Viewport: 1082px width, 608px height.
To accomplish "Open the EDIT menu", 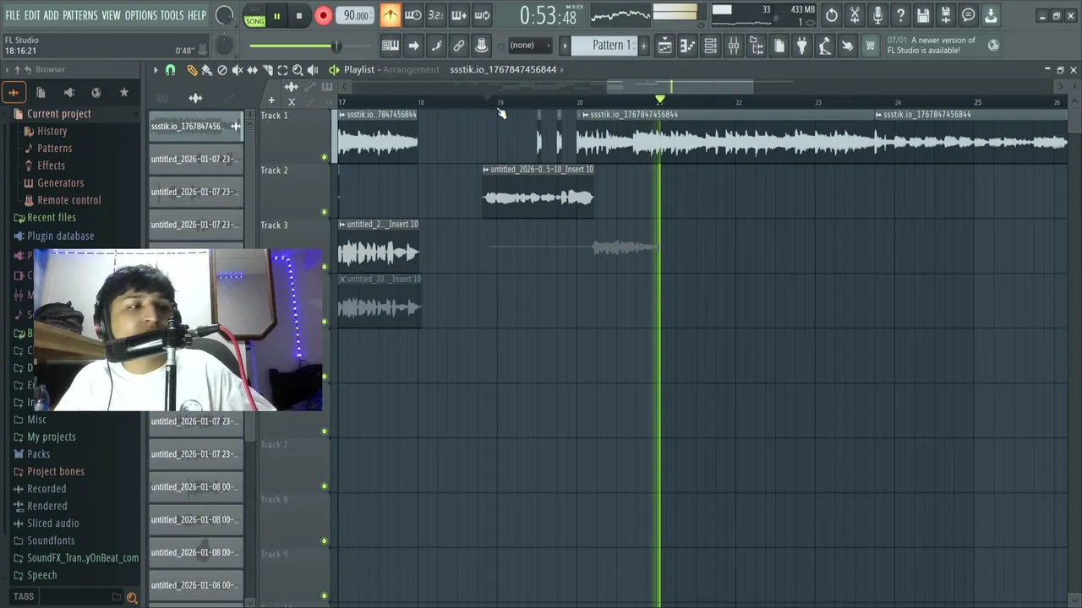I will click(32, 15).
